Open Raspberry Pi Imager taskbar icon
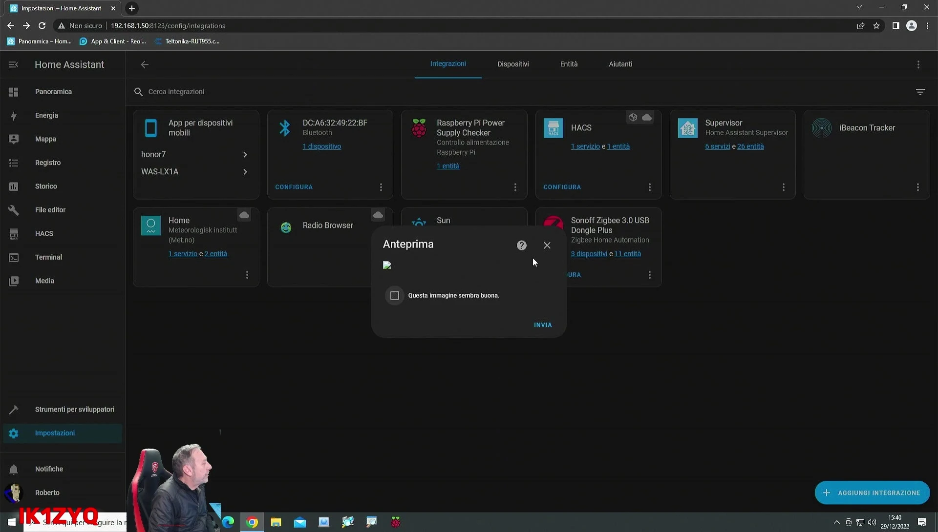The width and height of the screenshot is (938, 532). [x=396, y=523]
